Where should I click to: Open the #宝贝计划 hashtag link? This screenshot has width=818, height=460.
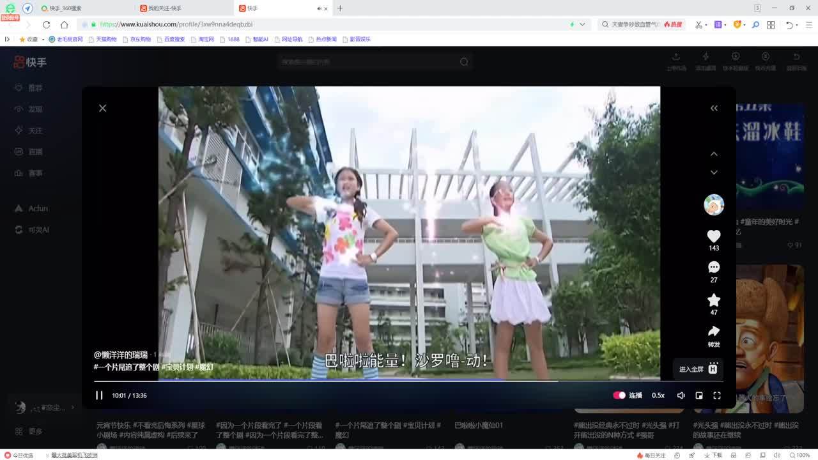coord(177,367)
